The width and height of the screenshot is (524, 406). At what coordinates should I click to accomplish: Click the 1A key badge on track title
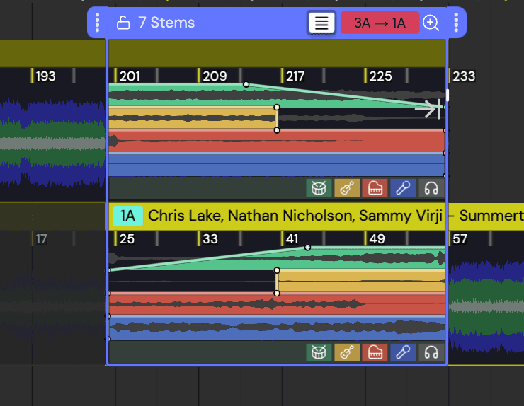coord(127,216)
